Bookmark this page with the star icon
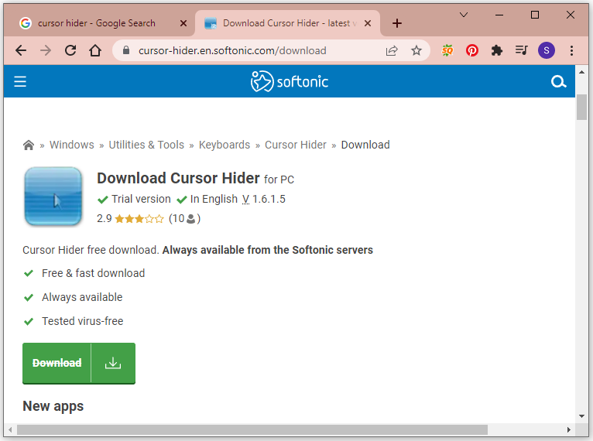593x441 pixels. 416,50
